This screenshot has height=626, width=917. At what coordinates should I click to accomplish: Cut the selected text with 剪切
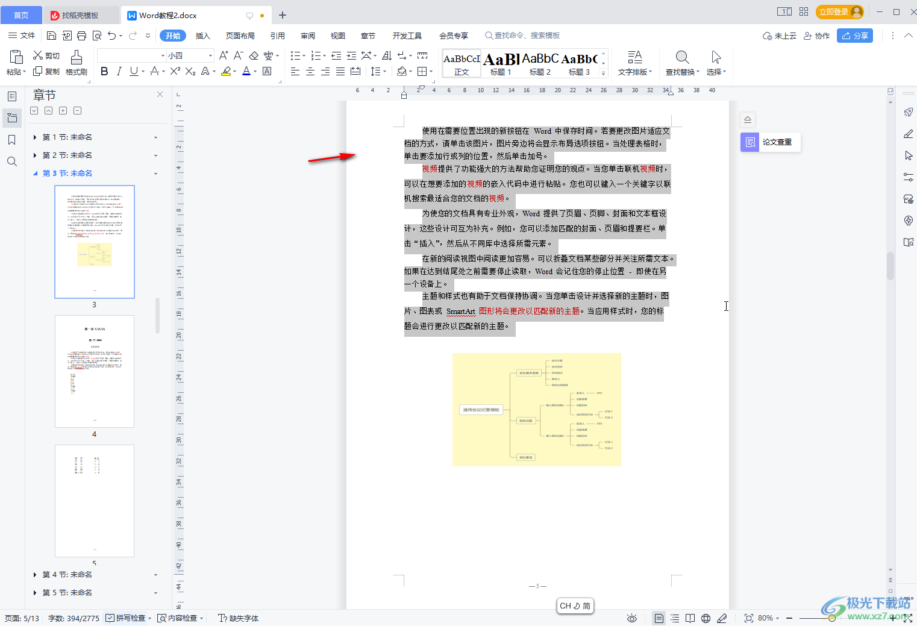point(46,55)
